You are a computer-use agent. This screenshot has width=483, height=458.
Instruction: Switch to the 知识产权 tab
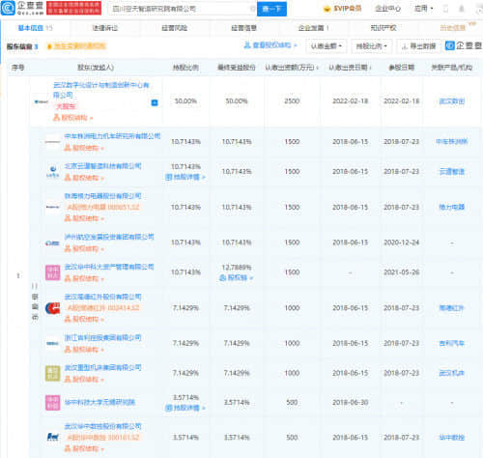click(384, 28)
